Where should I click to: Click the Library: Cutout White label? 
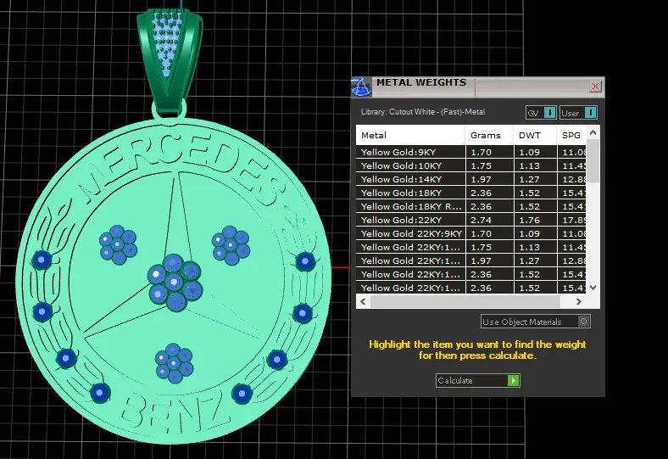(423, 112)
